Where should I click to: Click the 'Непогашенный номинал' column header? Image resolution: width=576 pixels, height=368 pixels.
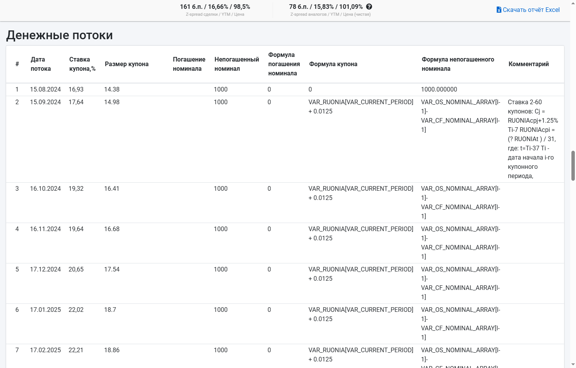click(x=236, y=64)
